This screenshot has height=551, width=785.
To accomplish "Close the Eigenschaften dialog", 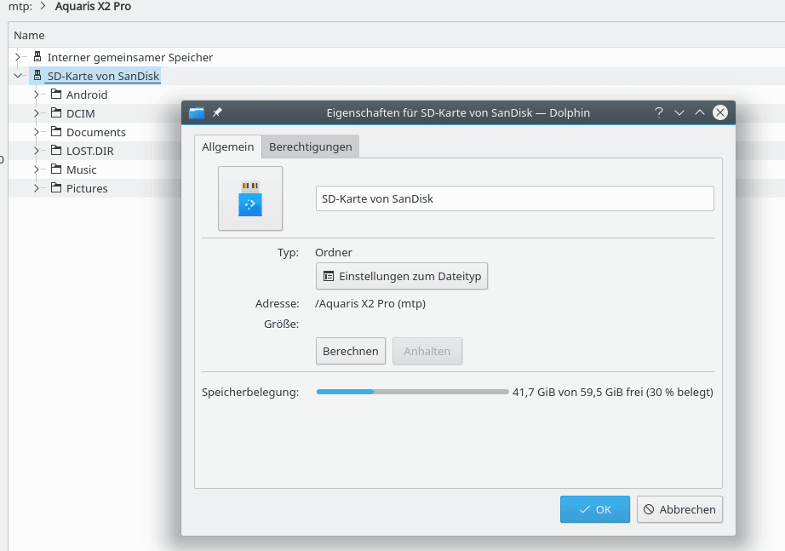I will coord(720,112).
